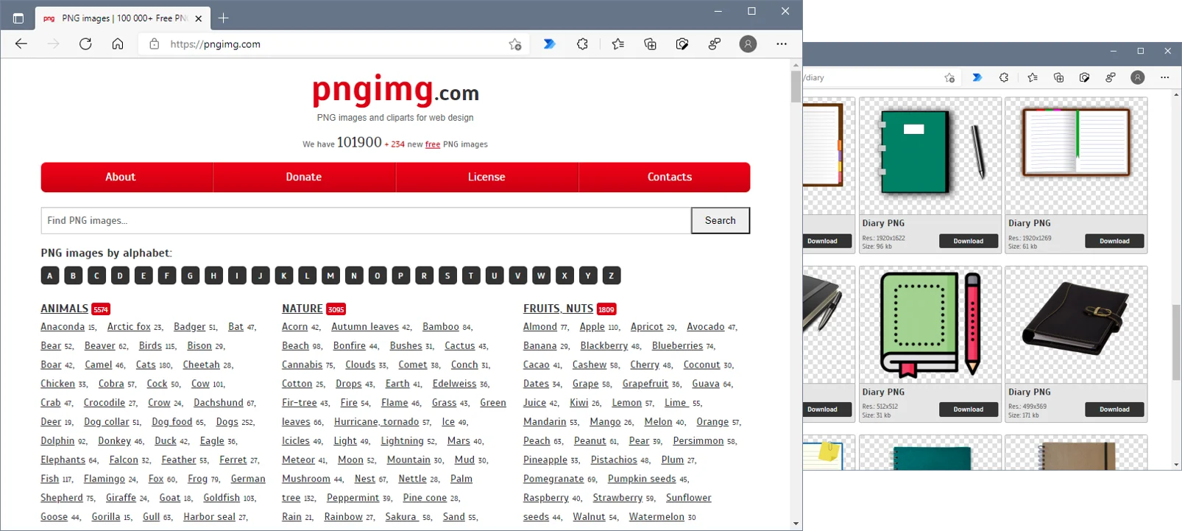The image size is (1182, 531).
Task: Click the Find PNG images input field
Action: click(x=366, y=220)
